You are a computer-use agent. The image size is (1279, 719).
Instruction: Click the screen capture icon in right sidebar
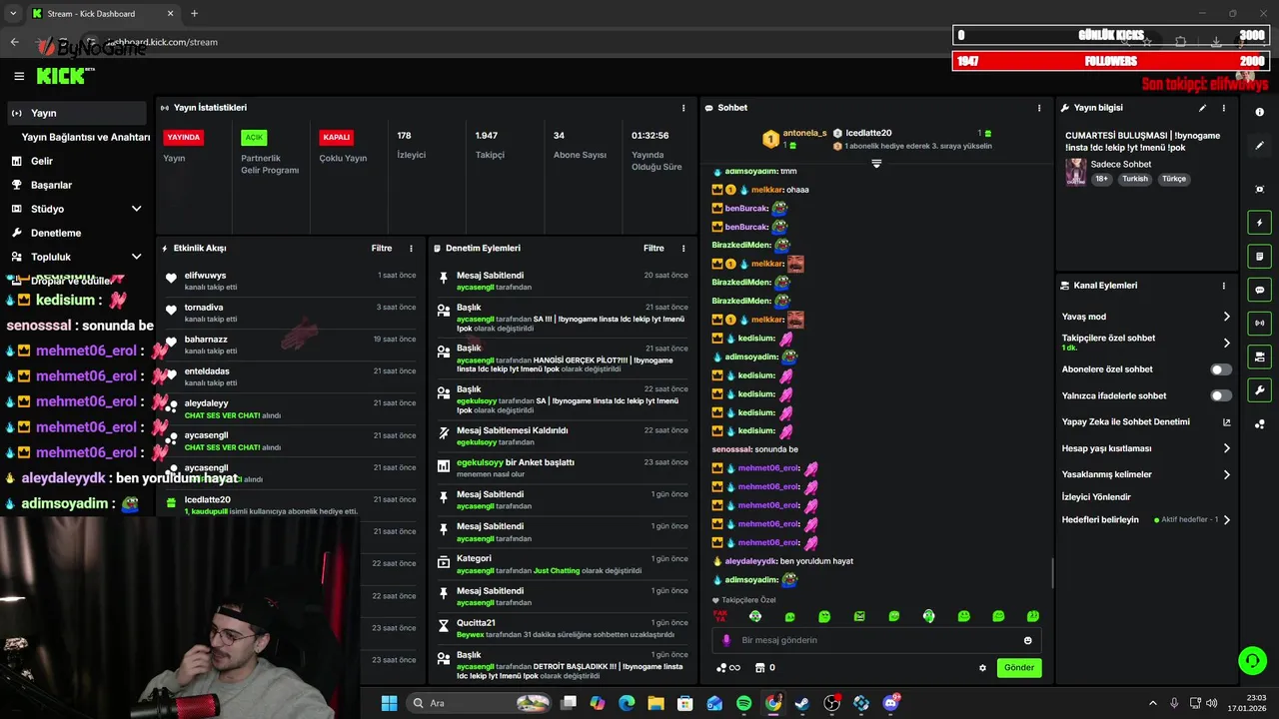(1260, 190)
